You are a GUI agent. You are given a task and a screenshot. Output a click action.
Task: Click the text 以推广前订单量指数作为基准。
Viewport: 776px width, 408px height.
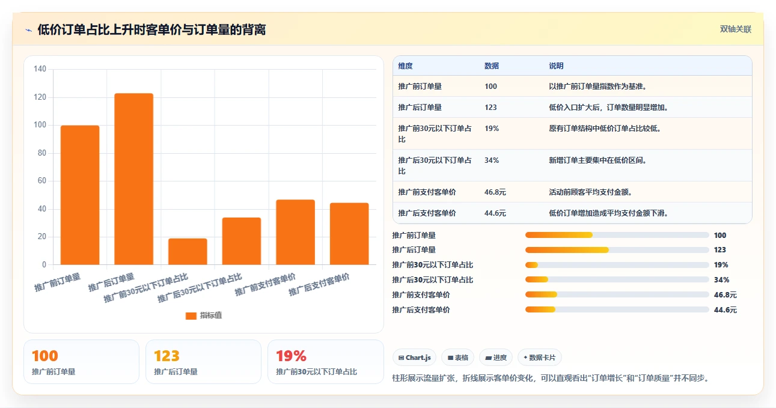[597, 87]
